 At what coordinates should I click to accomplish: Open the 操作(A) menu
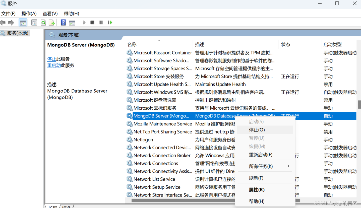[29, 14]
